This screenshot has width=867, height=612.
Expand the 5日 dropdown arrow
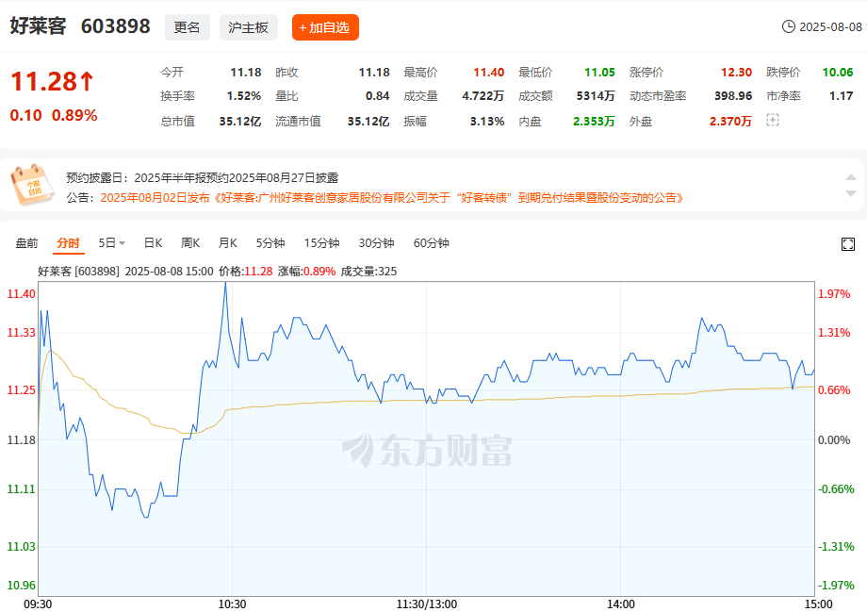123,243
